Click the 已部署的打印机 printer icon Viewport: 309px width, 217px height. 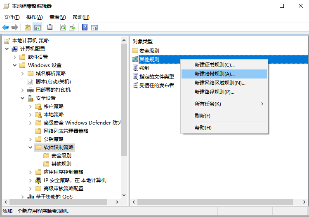31,90
